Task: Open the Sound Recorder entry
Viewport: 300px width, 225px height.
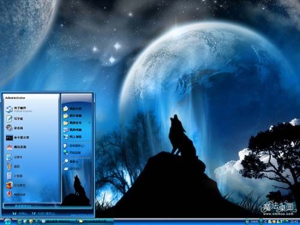Action: coord(14,128)
